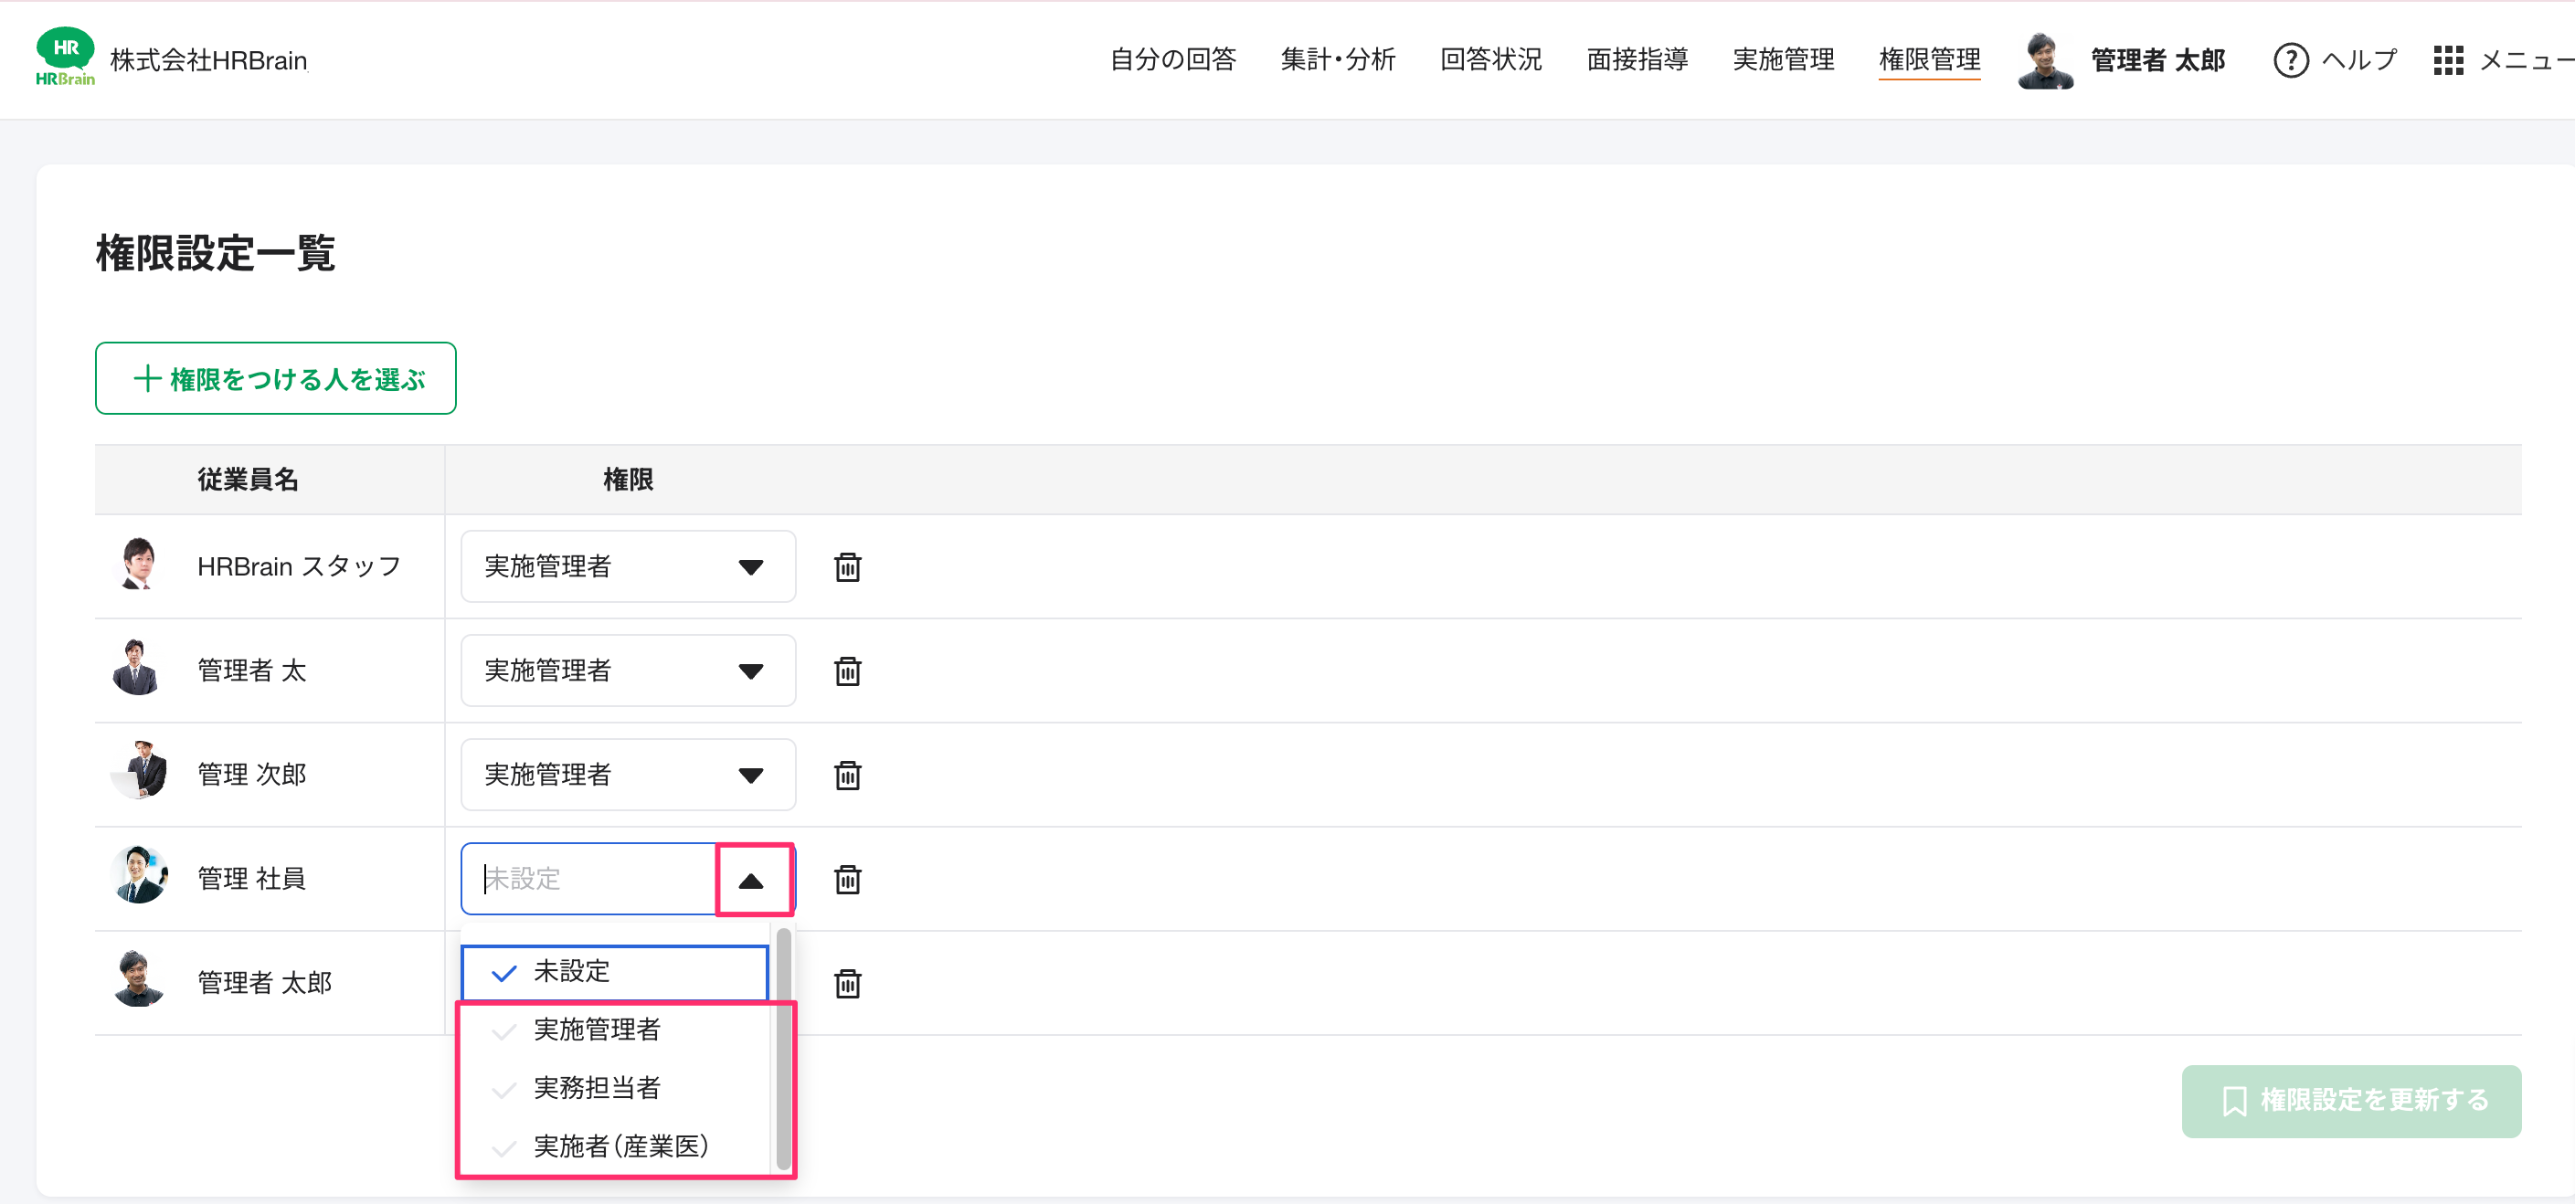
Task: Open the ヘルプ question mark icon
Action: pos(2290,60)
